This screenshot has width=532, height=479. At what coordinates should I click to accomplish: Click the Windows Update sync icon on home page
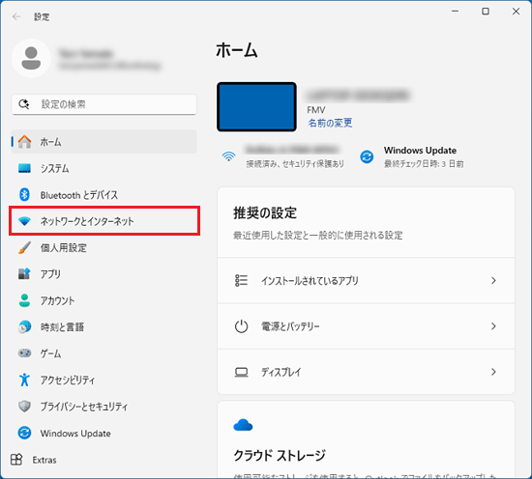367,156
